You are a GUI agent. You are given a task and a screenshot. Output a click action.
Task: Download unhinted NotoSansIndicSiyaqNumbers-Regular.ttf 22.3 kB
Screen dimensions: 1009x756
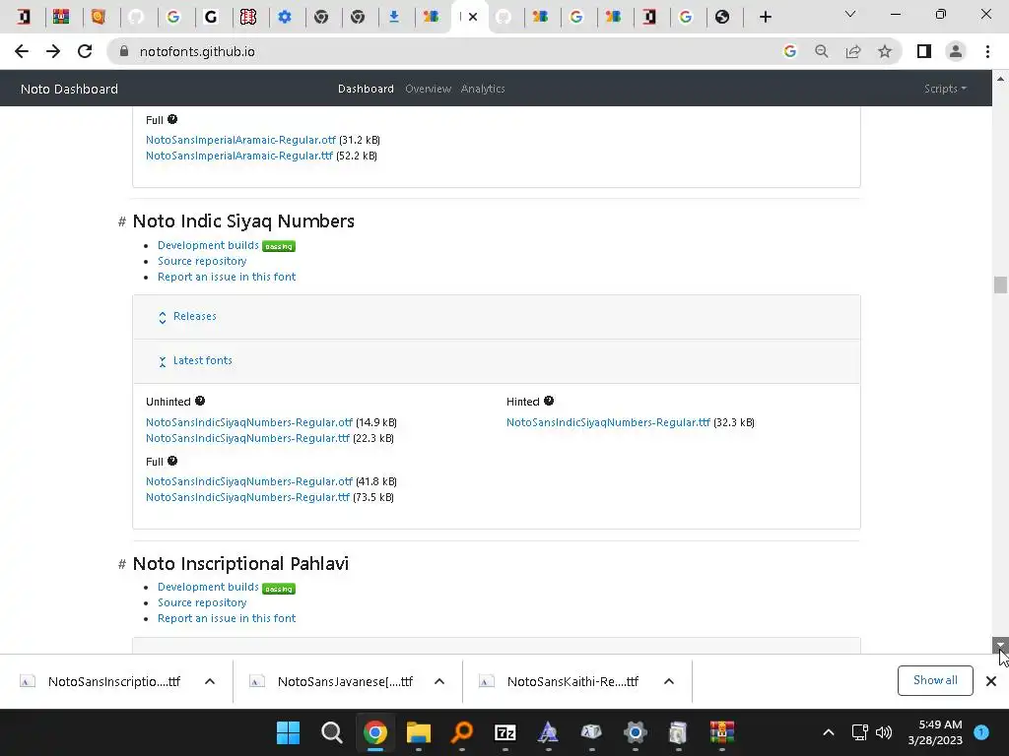(x=247, y=438)
